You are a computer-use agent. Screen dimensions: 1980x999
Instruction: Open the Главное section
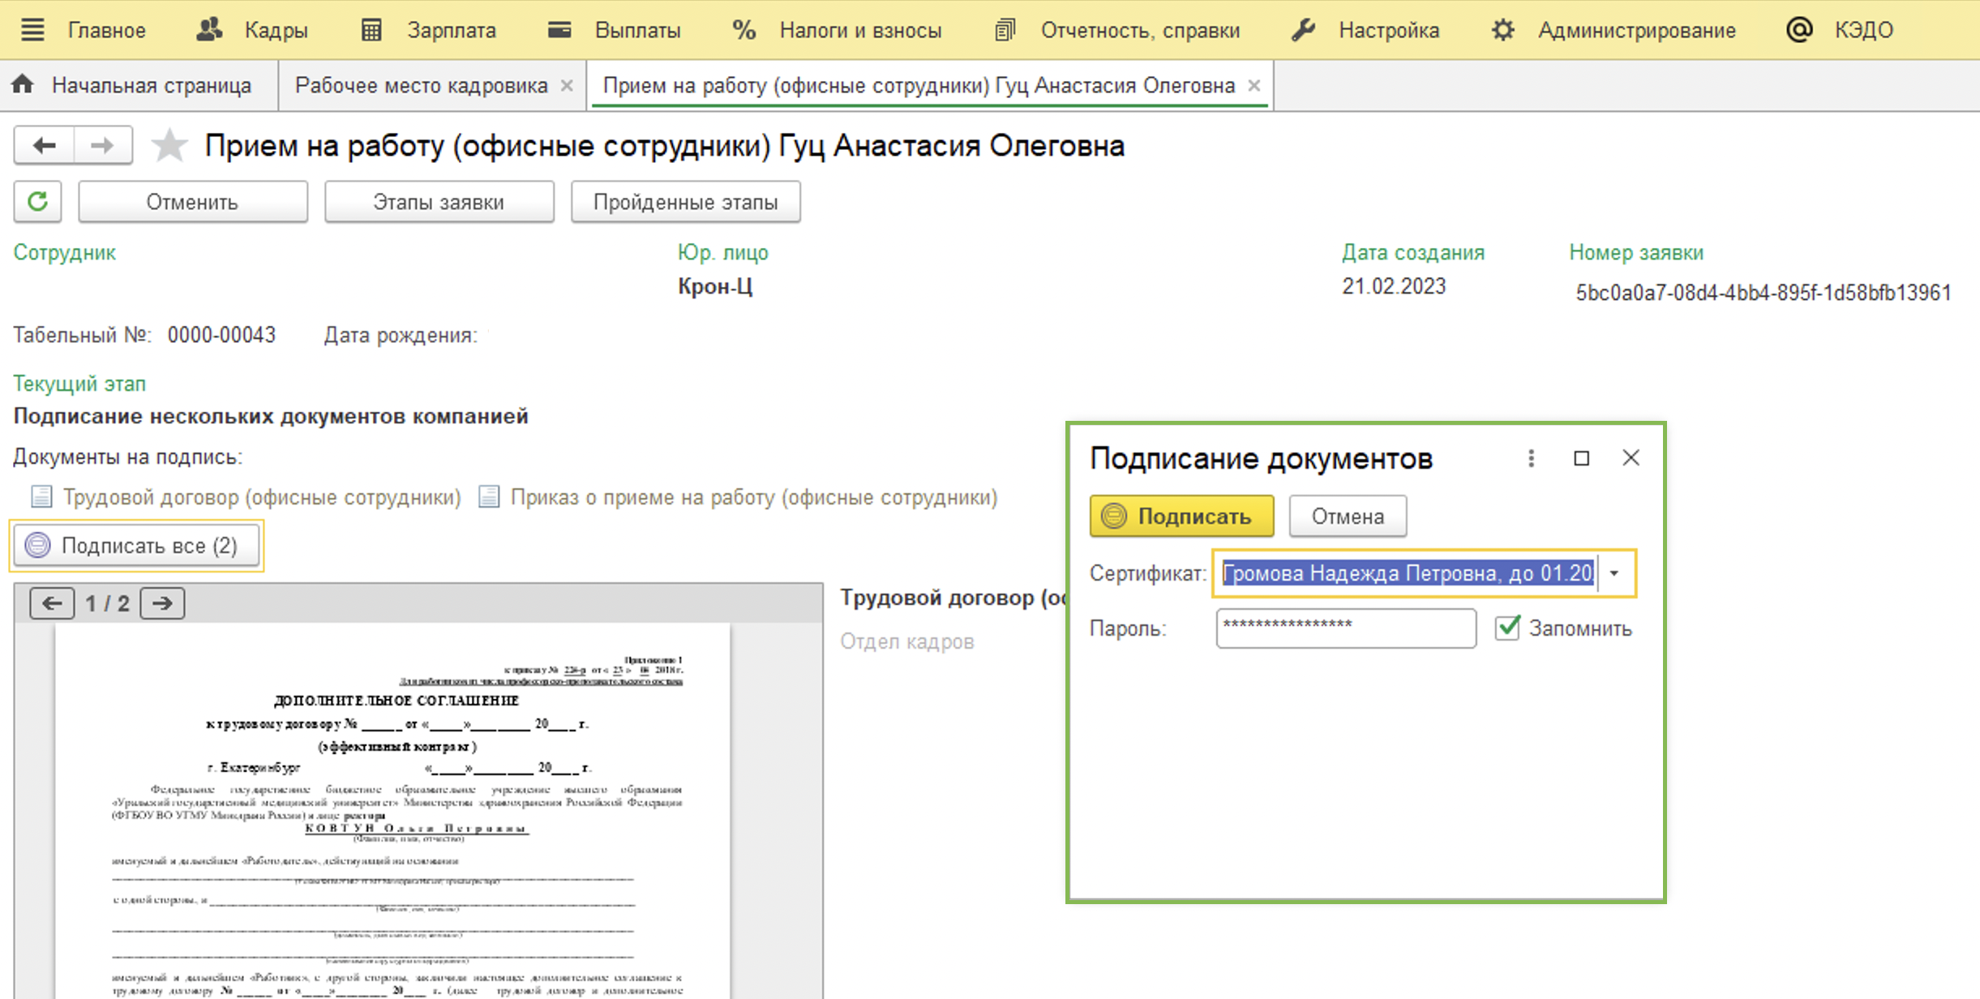coord(106,30)
